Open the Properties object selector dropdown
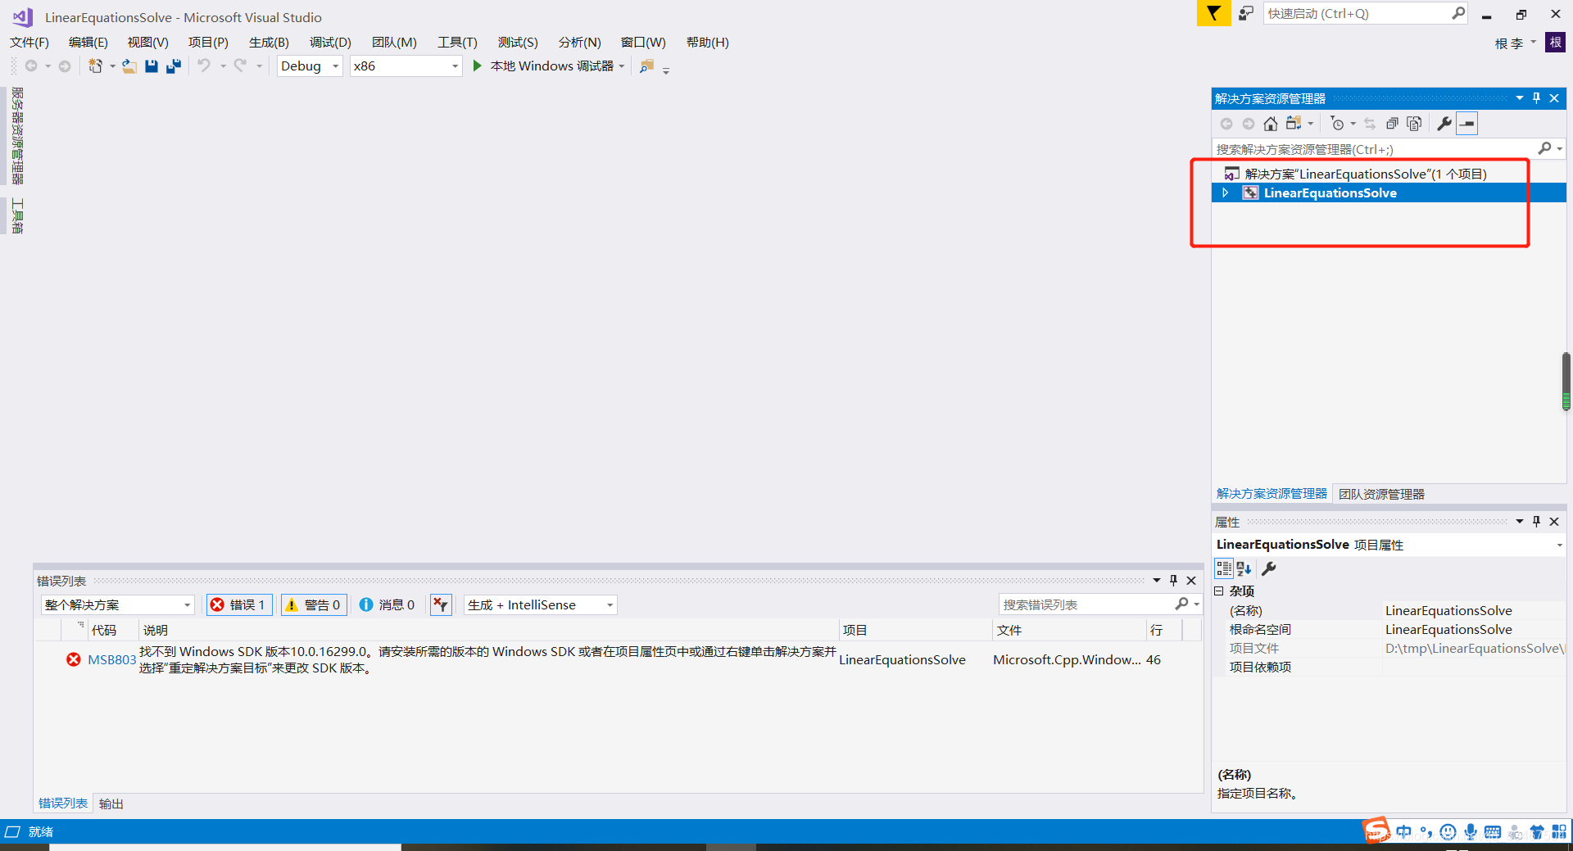 1559,545
